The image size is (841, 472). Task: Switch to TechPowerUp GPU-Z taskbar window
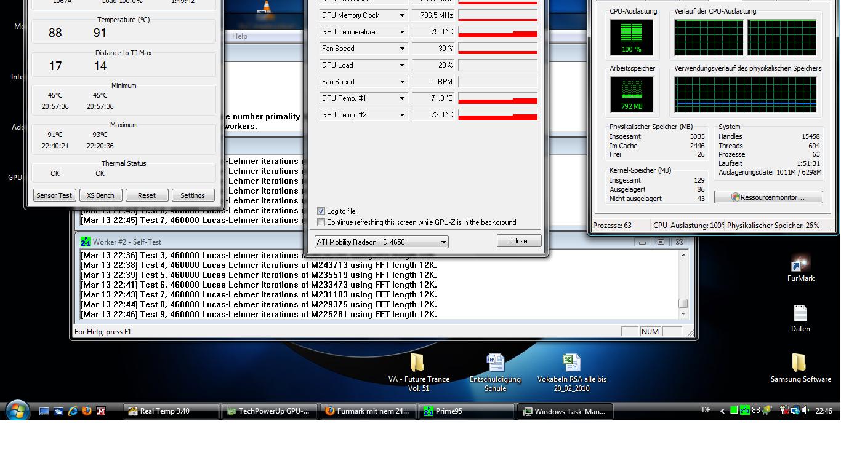coord(270,411)
